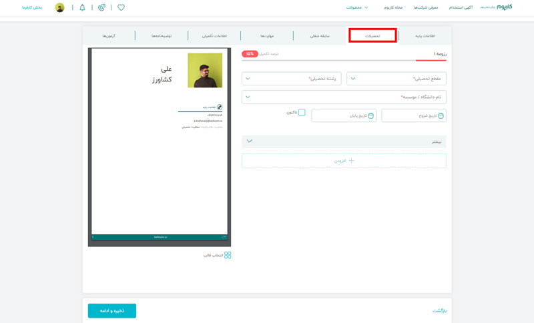Click the end date calendar icon

[x=371, y=115]
